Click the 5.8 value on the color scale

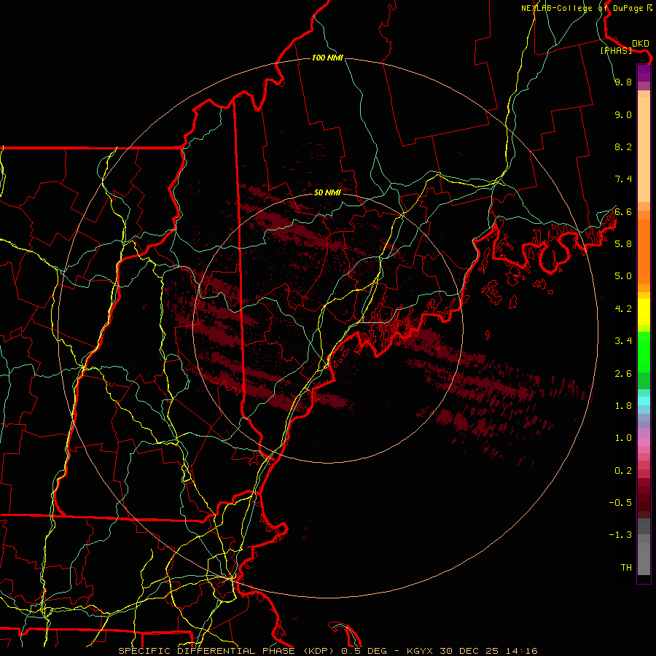pyautogui.click(x=623, y=244)
